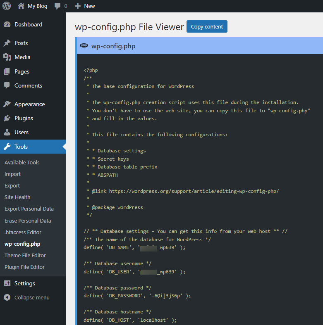Click the Pages icon in sidebar
Viewport: 323px width, 325px height.
(x=7, y=71)
